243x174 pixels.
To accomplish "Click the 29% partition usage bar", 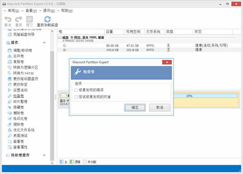I will coord(205,96).
